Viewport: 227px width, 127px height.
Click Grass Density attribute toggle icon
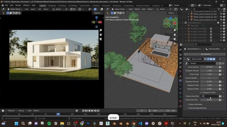220,67
